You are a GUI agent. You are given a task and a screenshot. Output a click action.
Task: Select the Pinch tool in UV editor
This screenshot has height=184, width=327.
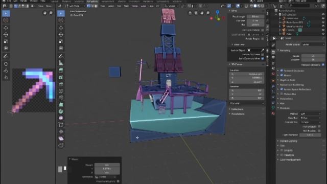tap(6, 77)
